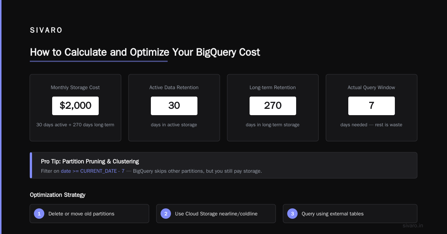Click 'Use Cloud Storage nearline/coldline'
This screenshot has height=234, width=447.
point(216,214)
